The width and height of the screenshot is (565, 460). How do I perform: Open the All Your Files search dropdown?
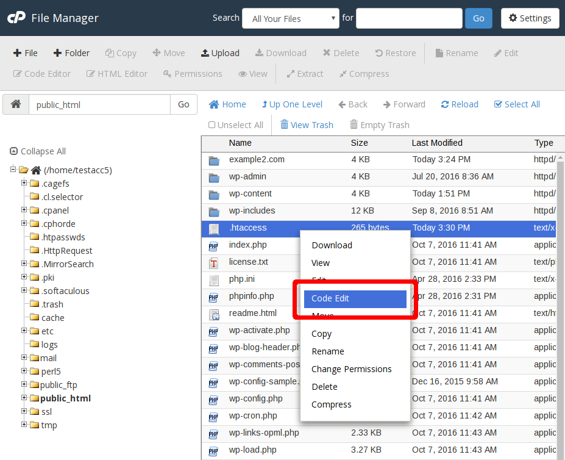[291, 18]
